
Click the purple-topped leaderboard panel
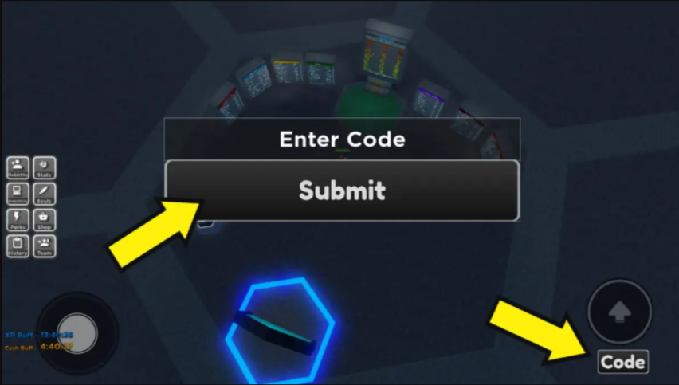pyautogui.click(x=429, y=99)
